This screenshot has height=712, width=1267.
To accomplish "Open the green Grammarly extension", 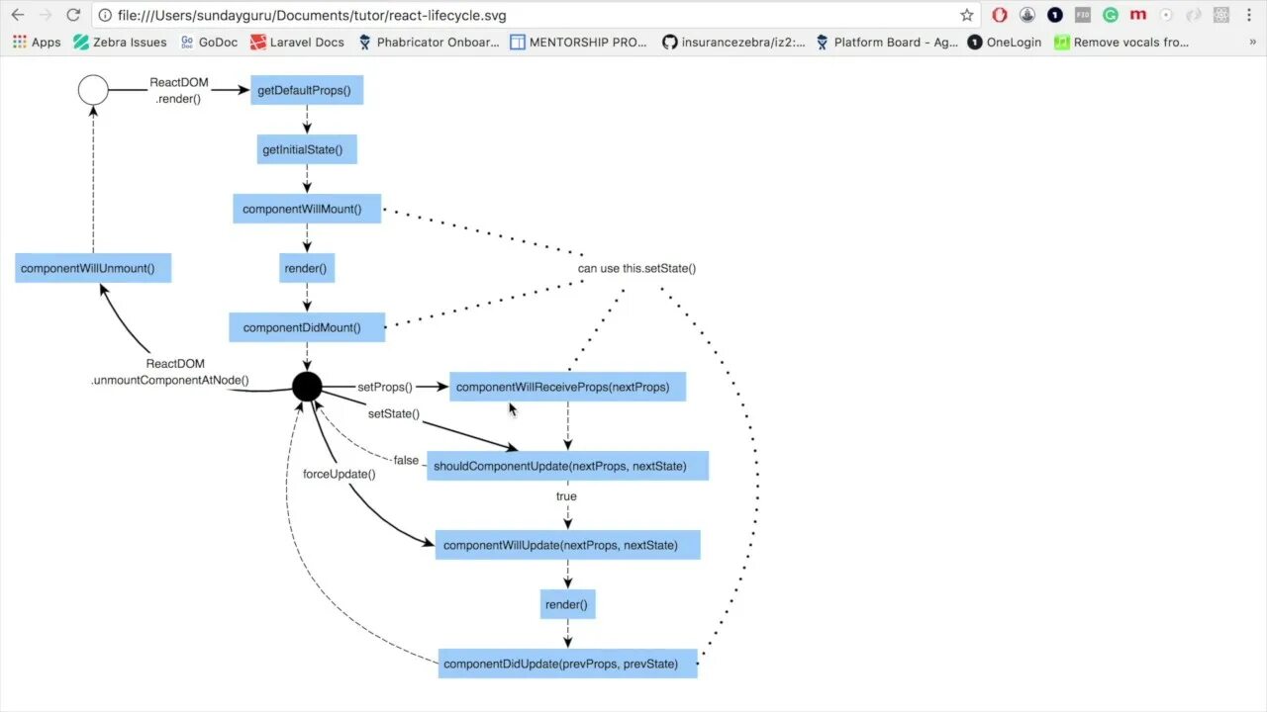I will (x=1111, y=15).
